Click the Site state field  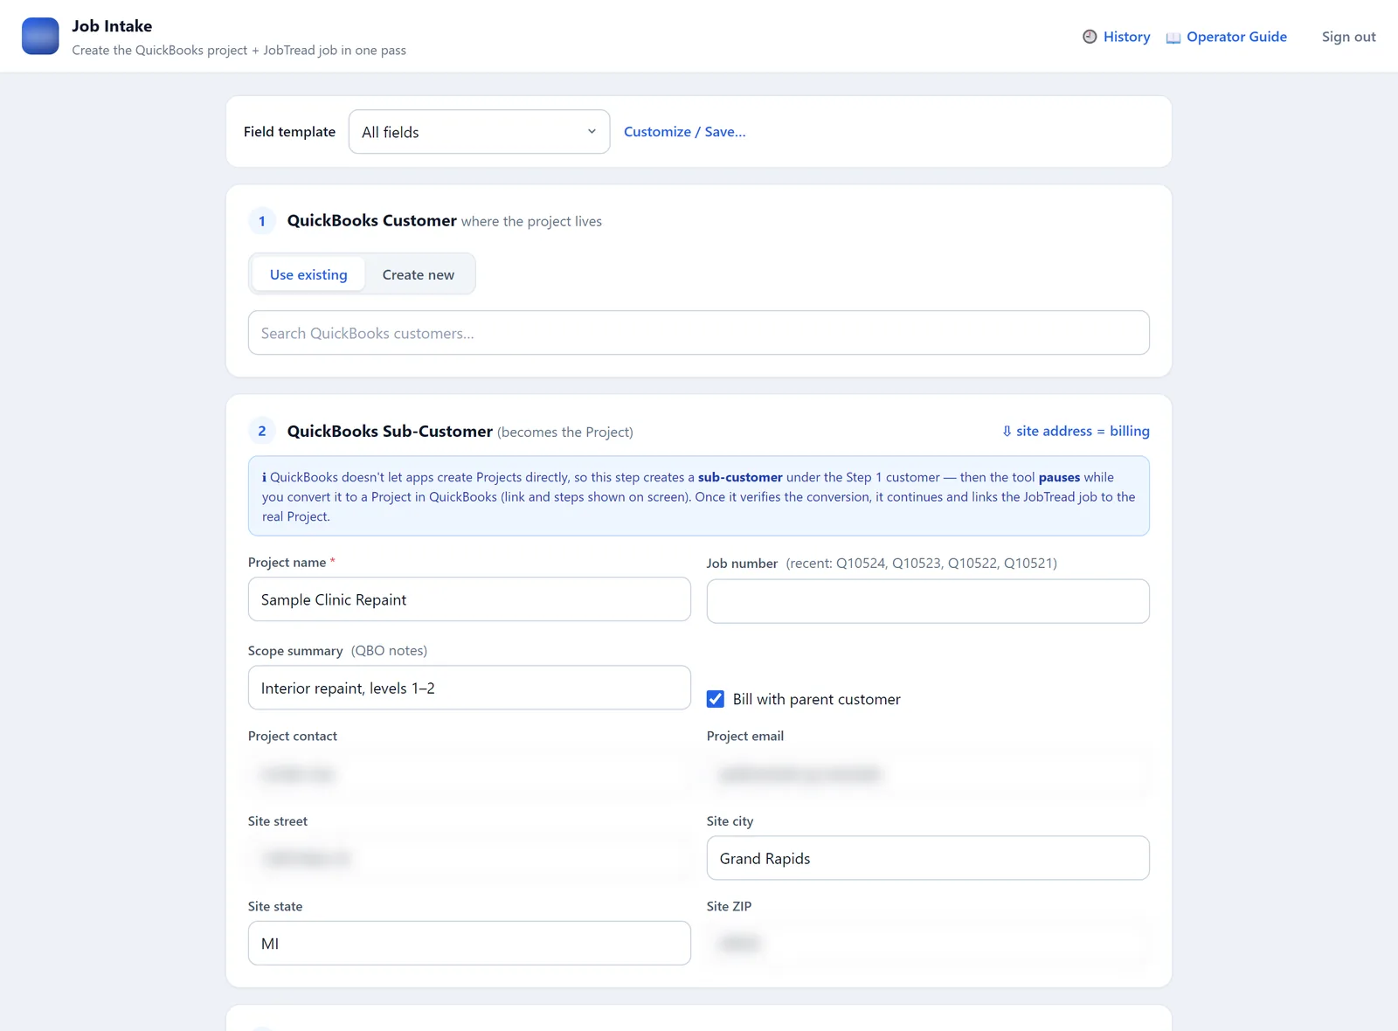[x=469, y=943]
